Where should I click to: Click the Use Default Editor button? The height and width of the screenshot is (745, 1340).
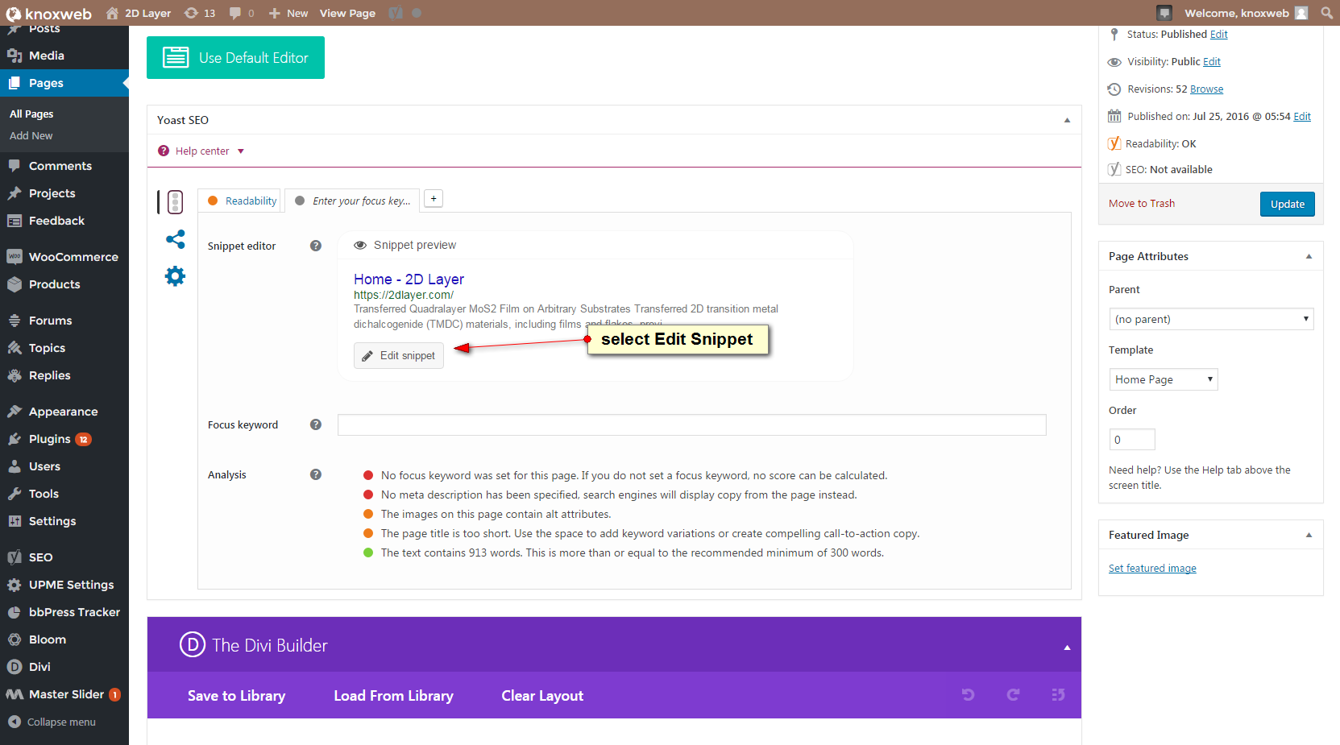tap(235, 58)
